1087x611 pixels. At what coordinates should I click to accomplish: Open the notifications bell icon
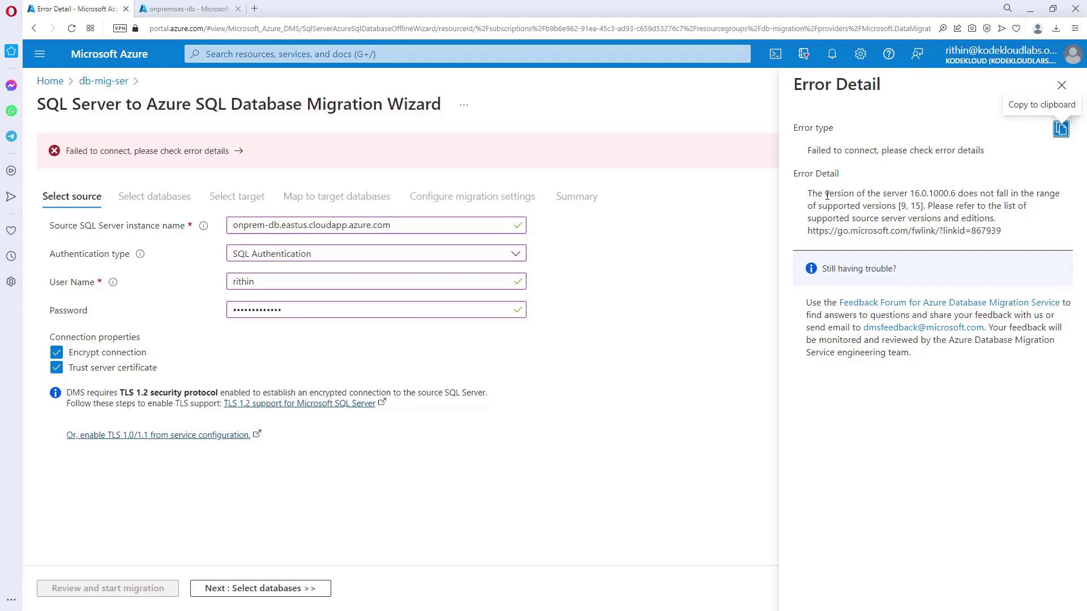(832, 54)
